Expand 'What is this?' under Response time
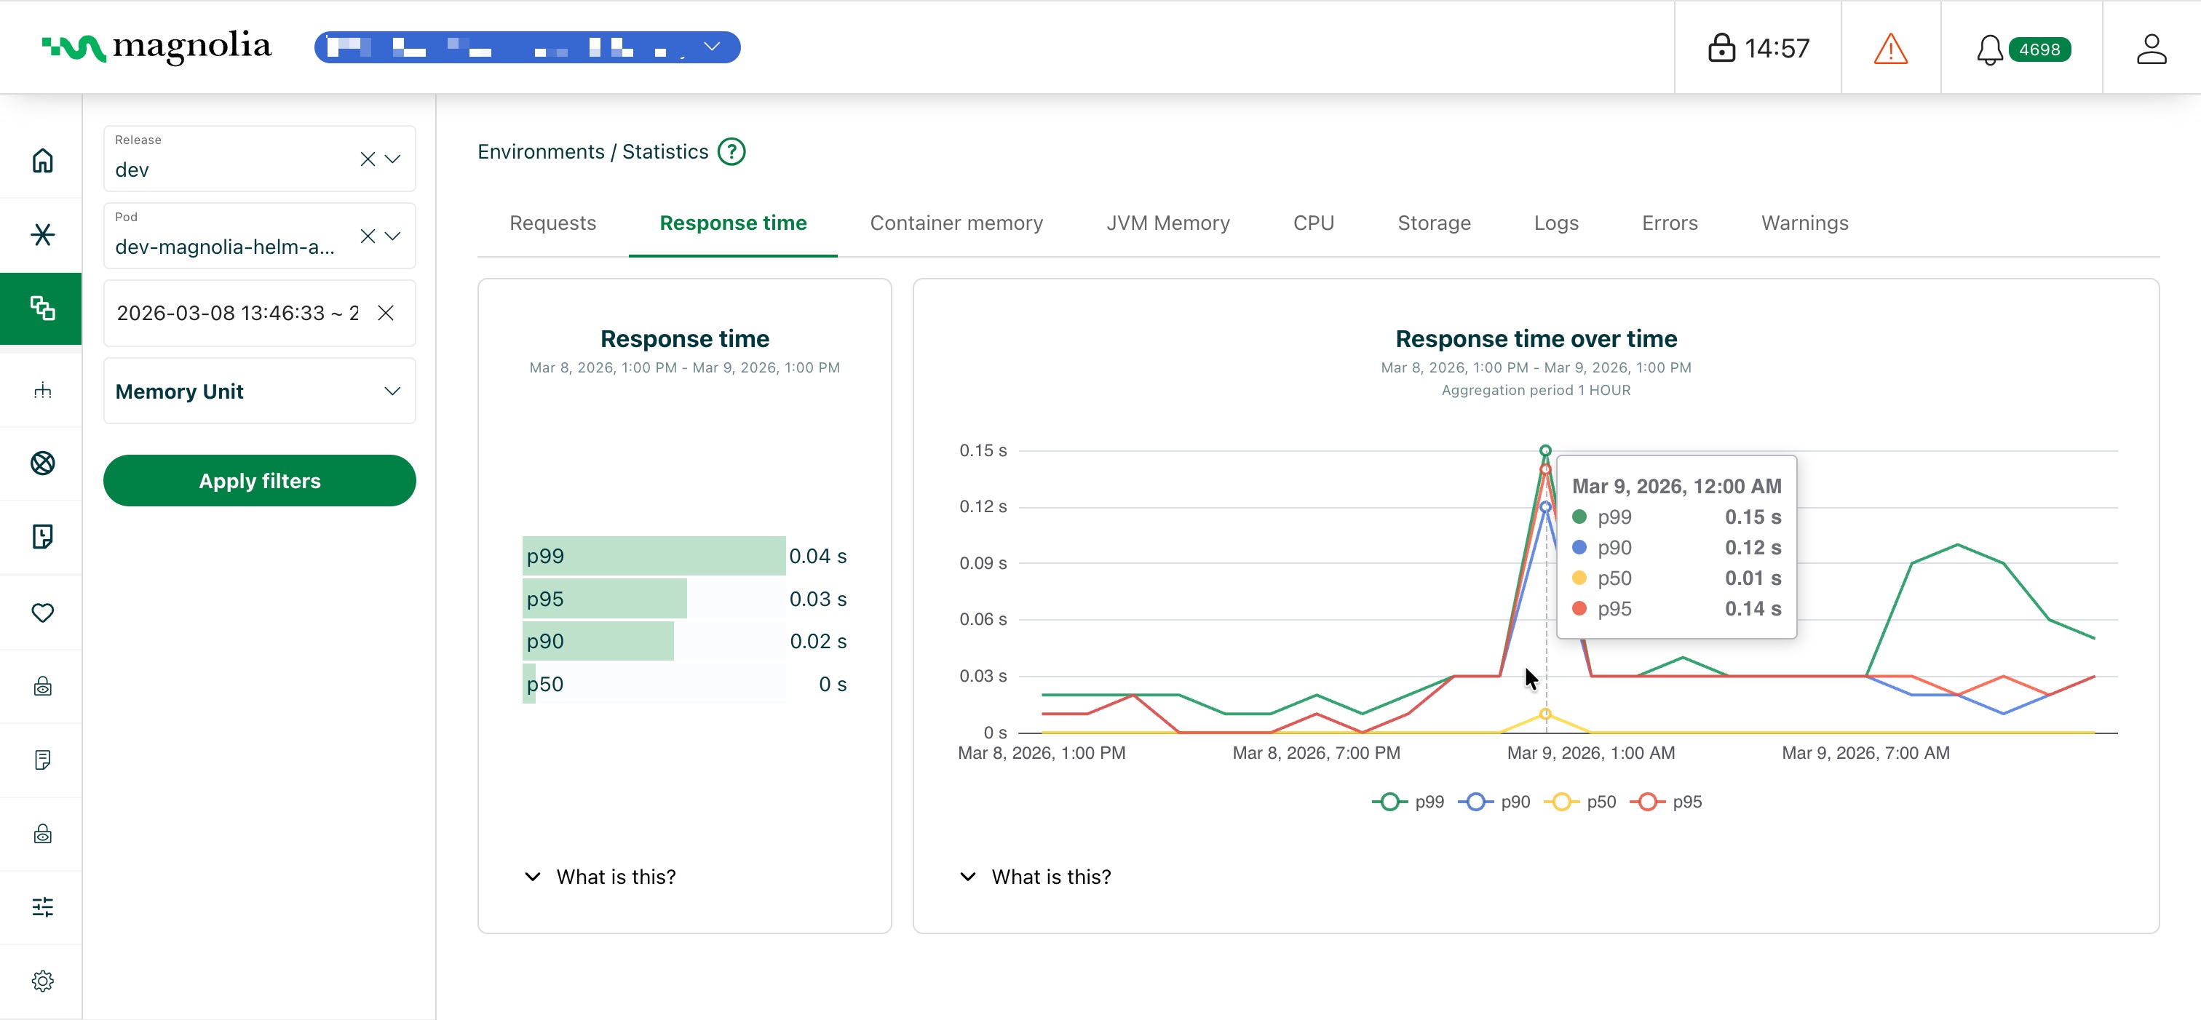Viewport: 2201px width, 1020px height. click(x=600, y=877)
